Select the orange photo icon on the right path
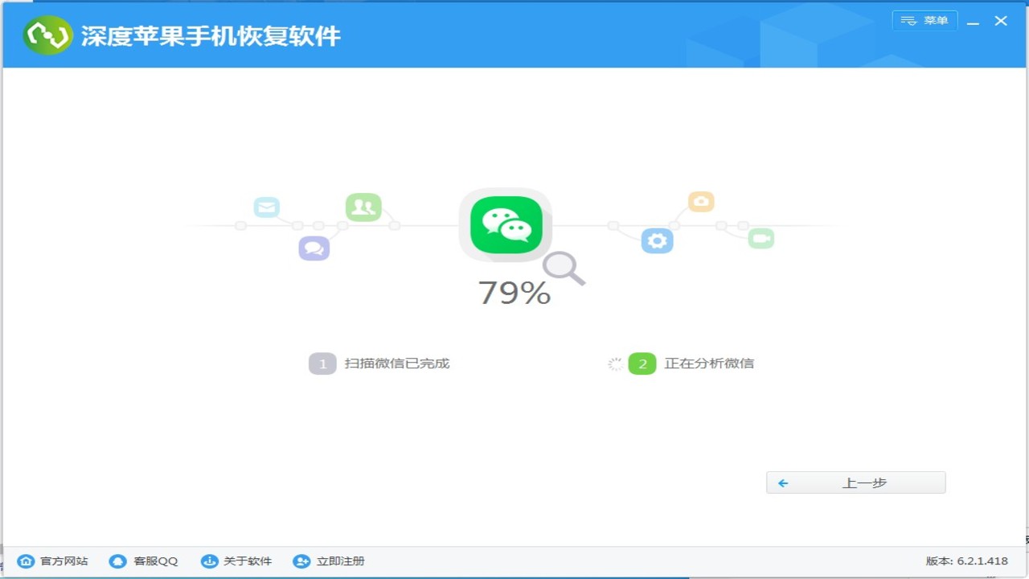This screenshot has width=1029, height=579. pyautogui.click(x=700, y=201)
